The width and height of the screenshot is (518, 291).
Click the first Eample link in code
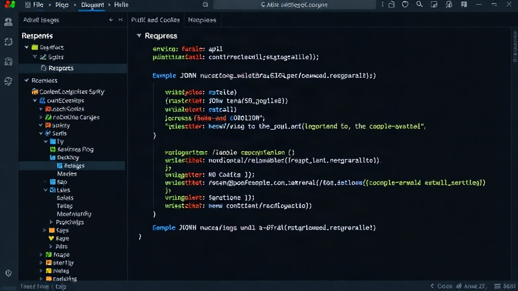(x=164, y=76)
